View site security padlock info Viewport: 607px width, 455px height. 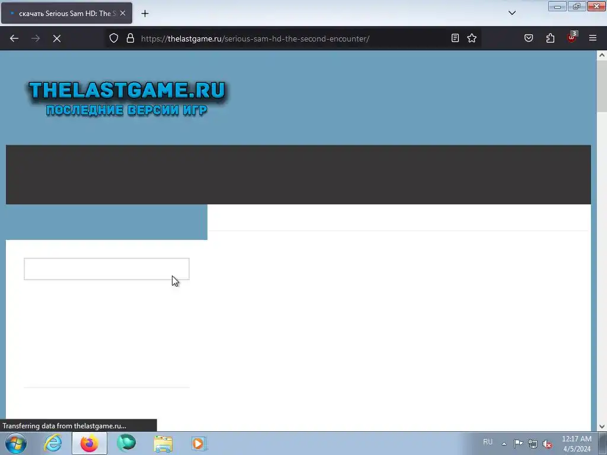tap(130, 38)
